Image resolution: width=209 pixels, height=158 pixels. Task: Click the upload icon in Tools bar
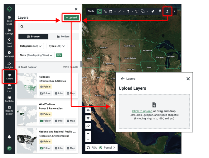click(167, 11)
